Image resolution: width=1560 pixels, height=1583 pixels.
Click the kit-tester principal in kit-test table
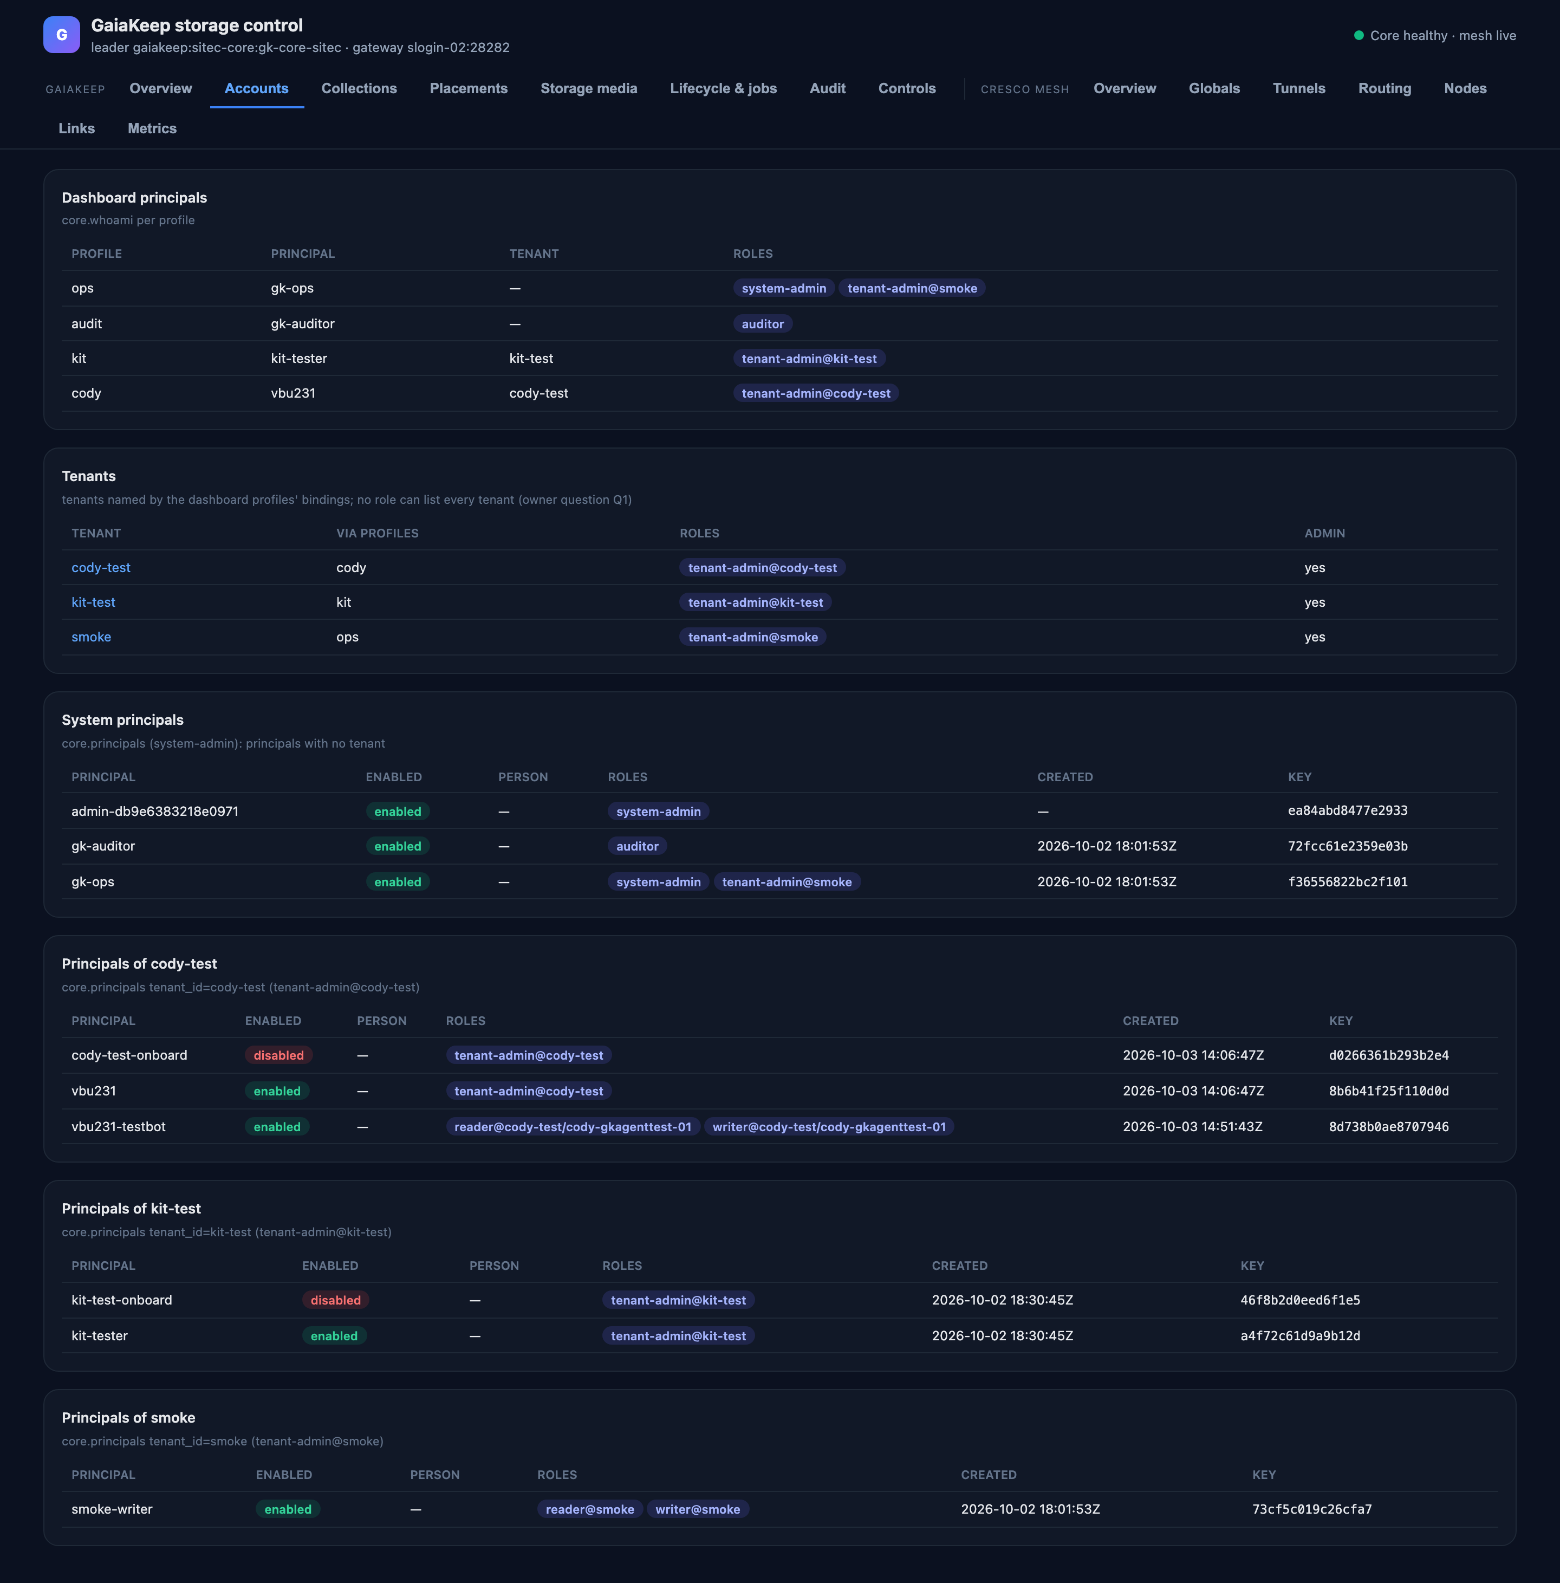[99, 1335]
